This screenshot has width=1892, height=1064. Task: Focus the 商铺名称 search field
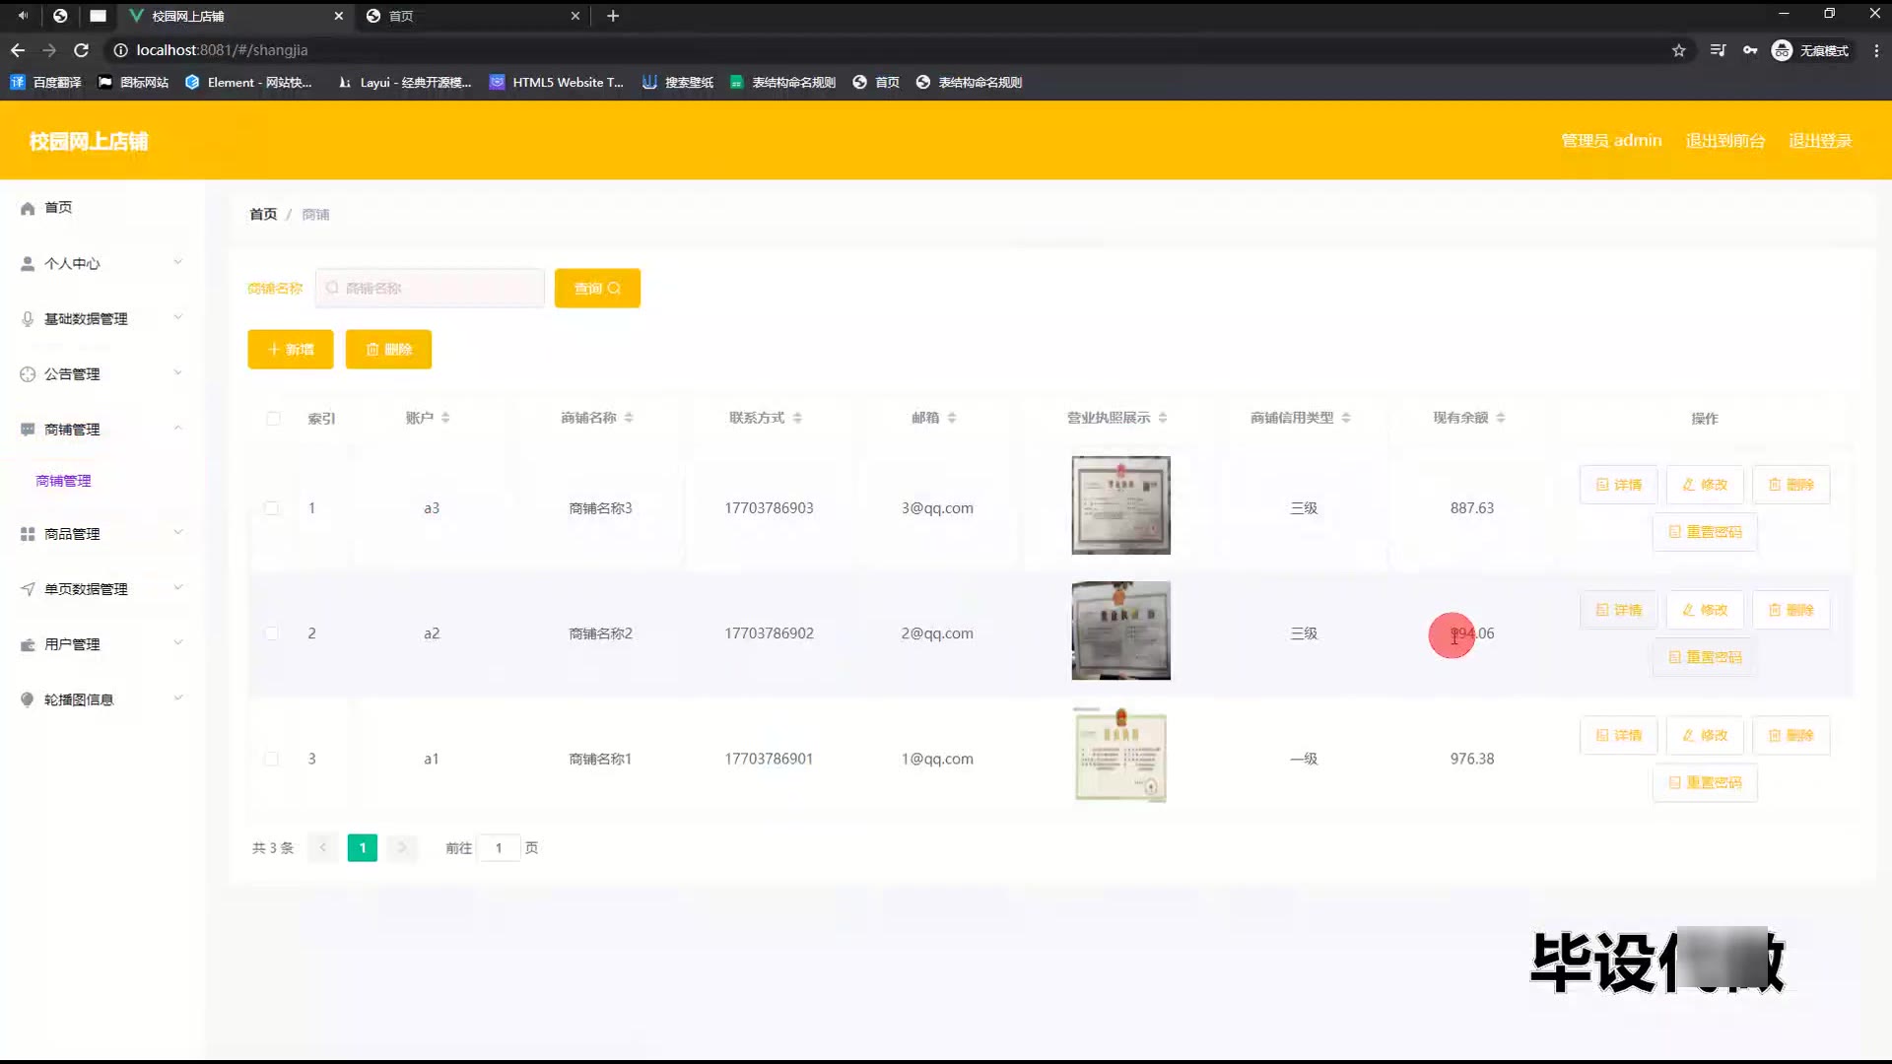[x=430, y=288]
